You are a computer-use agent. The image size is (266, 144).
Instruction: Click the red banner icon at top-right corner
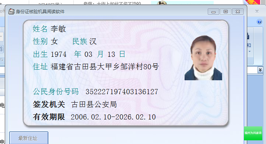[253, 2]
